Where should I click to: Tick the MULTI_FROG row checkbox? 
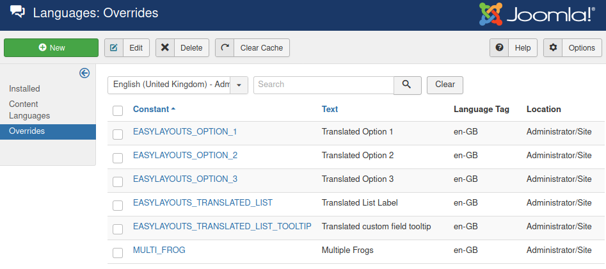(118, 252)
